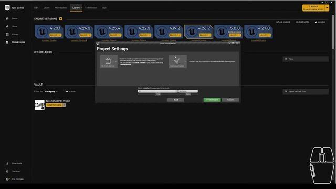Launch Unreal Engine 4.26.2 with top-right button

314,8
